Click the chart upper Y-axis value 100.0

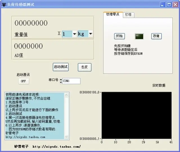[89, 92]
